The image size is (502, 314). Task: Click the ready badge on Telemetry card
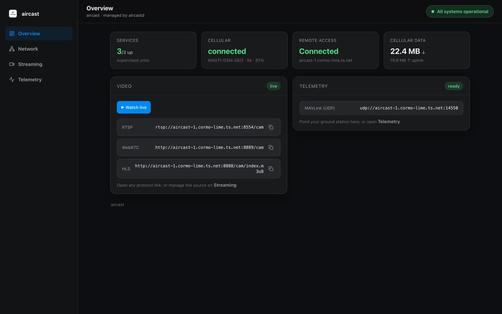454,86
